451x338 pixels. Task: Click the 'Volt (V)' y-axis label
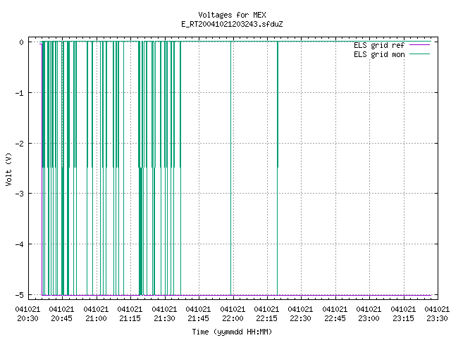click(8, 169)
